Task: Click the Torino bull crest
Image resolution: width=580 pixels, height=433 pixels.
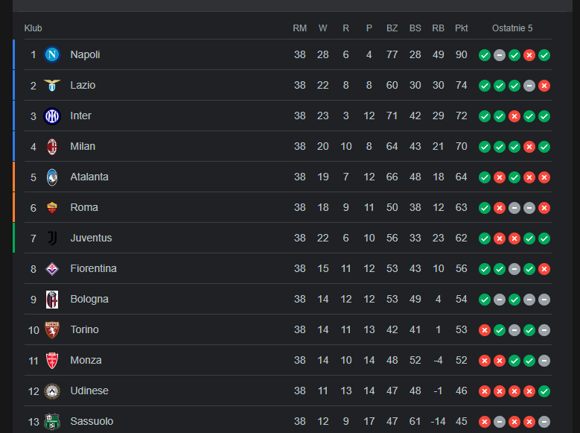Action: pos(52,329)
